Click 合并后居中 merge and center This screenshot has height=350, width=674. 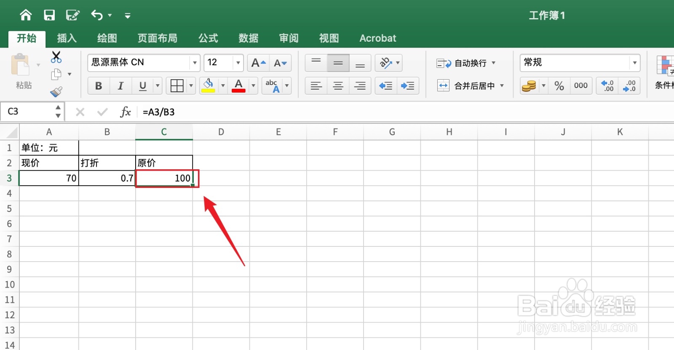pos(465,86)
